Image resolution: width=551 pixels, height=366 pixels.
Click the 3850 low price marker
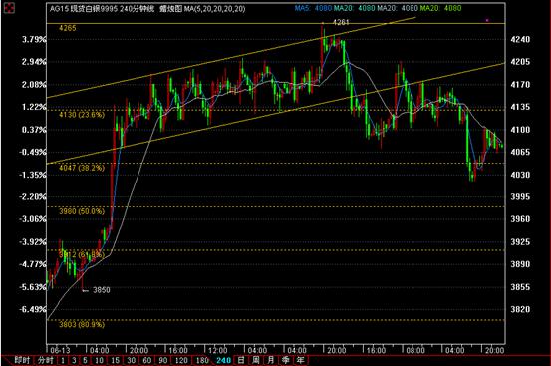[102, 290]
